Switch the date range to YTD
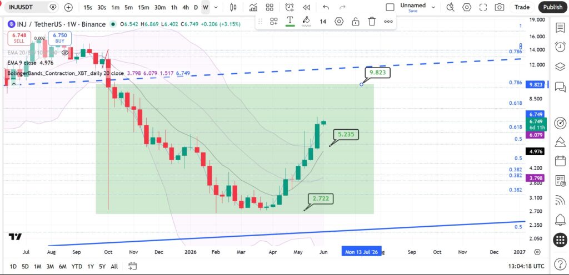Viewport: 569px width, 275px height. click(77, 267)
